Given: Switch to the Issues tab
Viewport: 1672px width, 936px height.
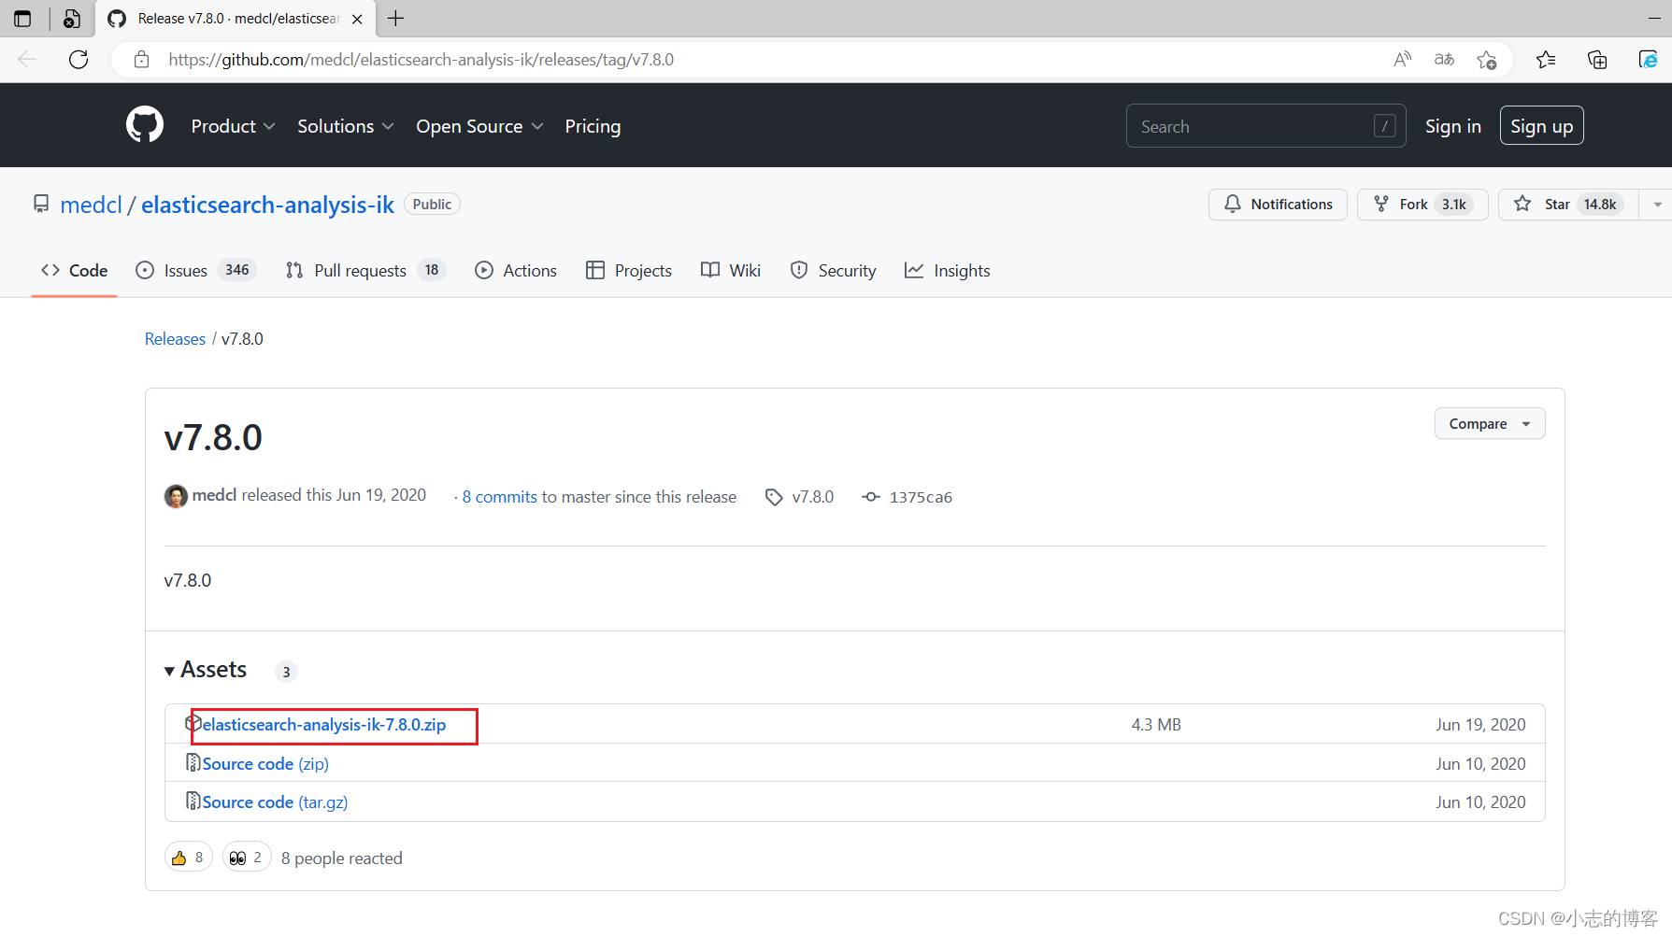Looking at the screenshot, I should pyautogui.click(x=184, y=270).
